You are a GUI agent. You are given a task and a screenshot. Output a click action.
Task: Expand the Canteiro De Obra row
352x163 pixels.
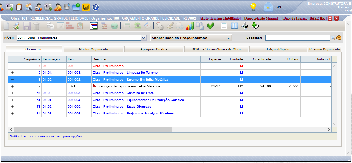tap(12, 93)
